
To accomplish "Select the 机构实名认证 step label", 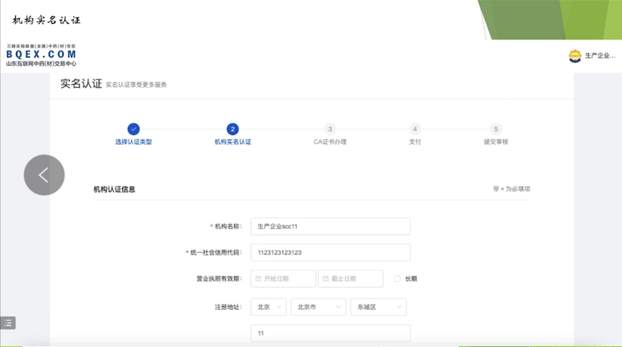I will 232,142.
